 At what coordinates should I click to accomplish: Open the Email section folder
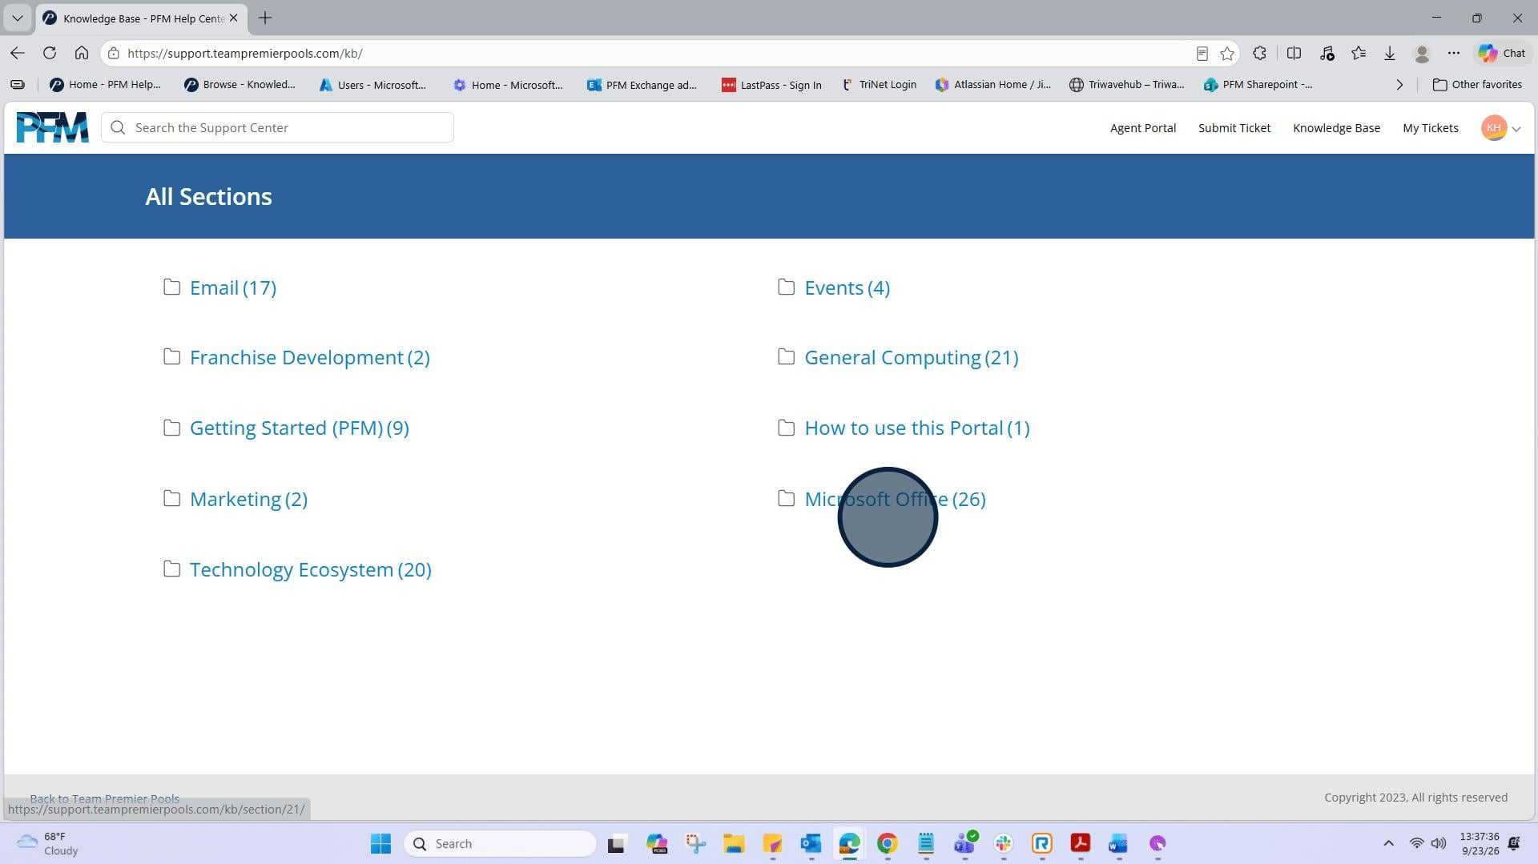point(232,287)
